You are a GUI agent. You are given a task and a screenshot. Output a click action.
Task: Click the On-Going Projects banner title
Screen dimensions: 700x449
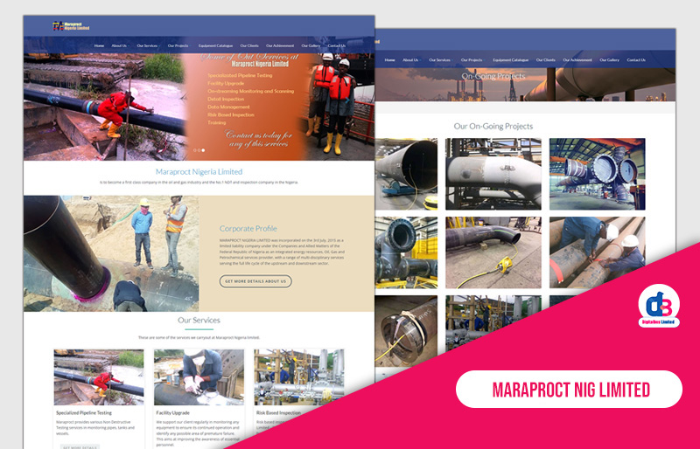point(493,76)
